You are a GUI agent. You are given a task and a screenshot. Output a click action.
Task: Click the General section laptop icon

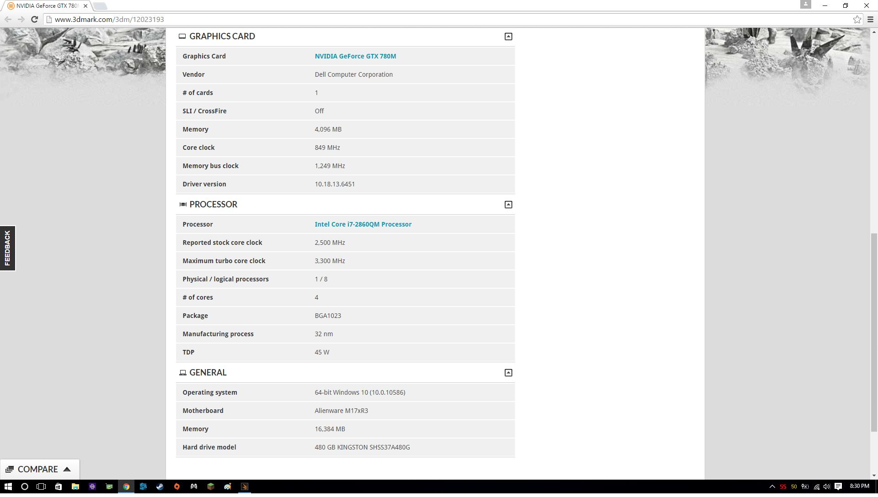(182, 373)
